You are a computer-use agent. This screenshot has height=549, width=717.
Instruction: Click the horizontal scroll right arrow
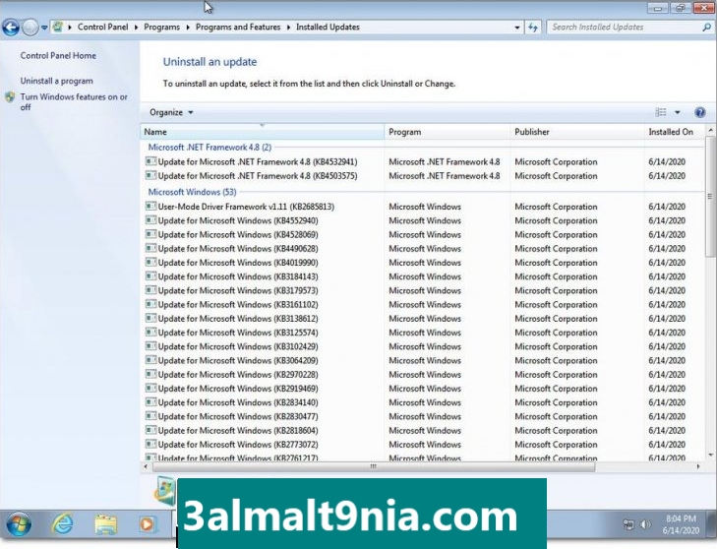[698, 466]
